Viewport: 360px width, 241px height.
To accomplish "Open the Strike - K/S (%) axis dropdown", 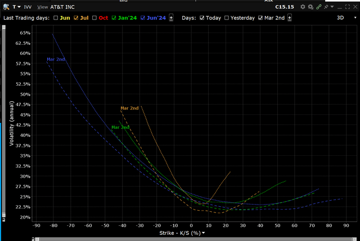I will [204, 233].
